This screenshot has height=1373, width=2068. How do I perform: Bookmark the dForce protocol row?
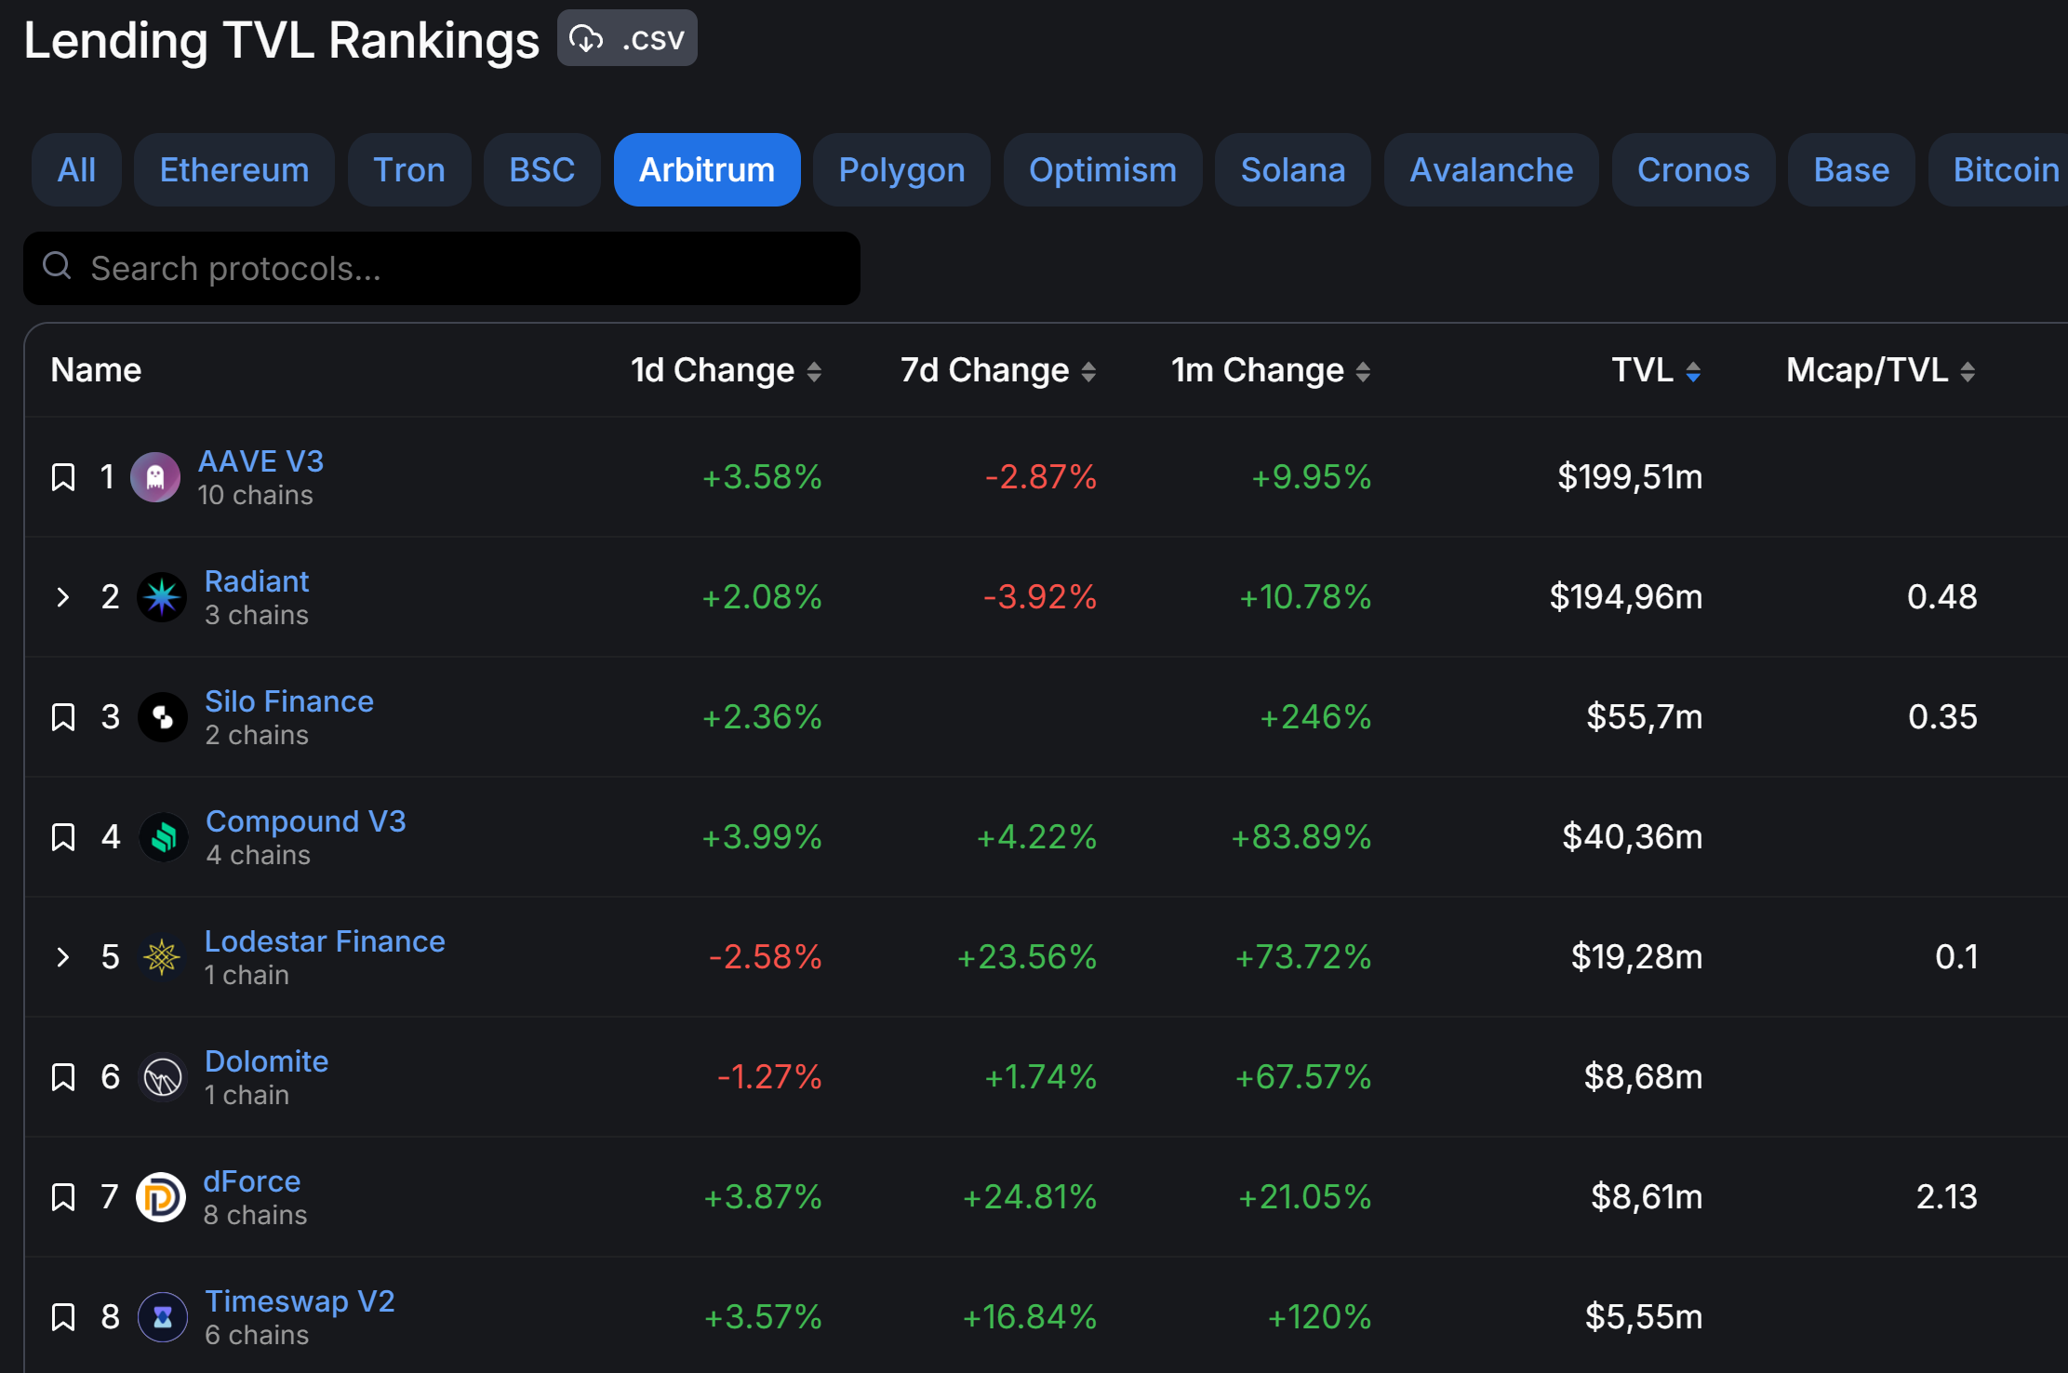[63, 1197]
